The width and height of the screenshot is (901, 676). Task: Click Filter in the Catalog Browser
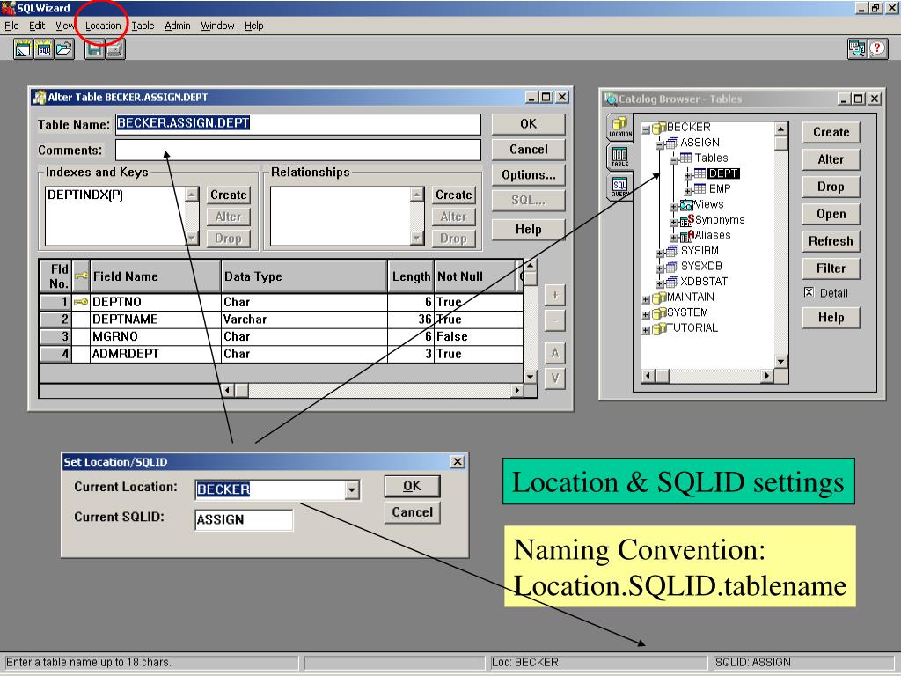point(831,268)
